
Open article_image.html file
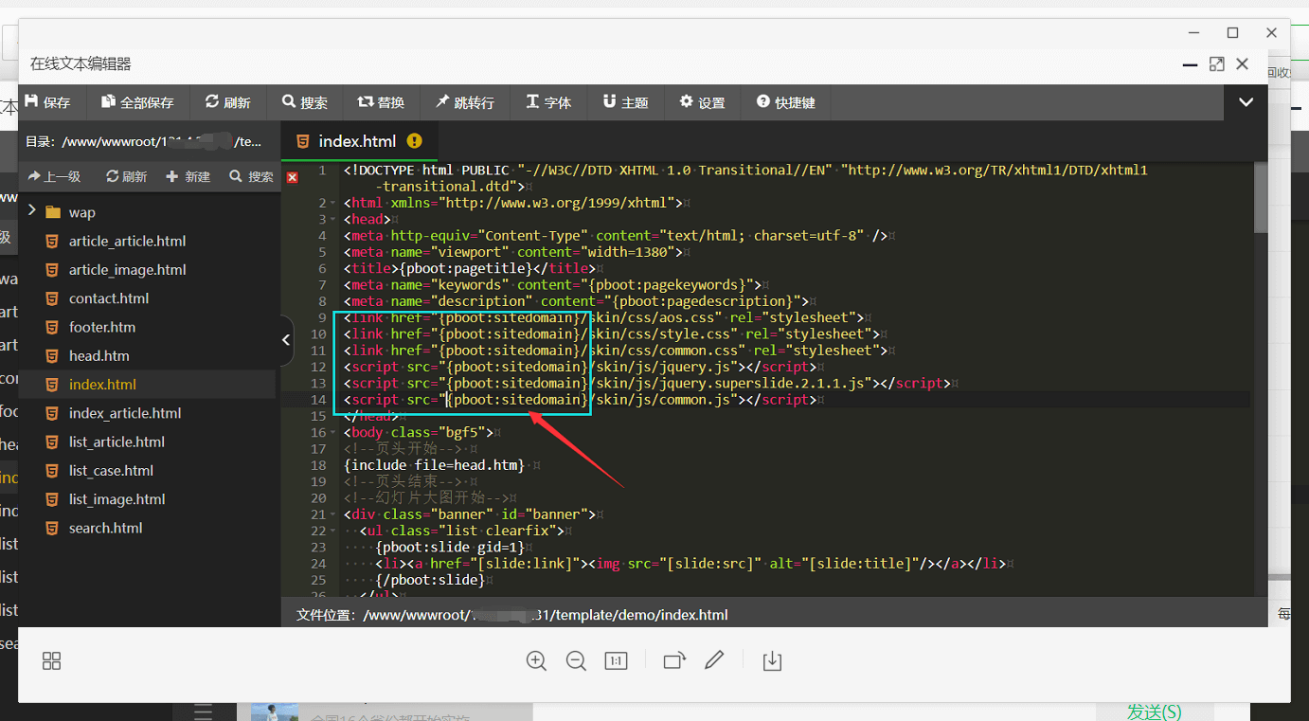coord(127,269)
